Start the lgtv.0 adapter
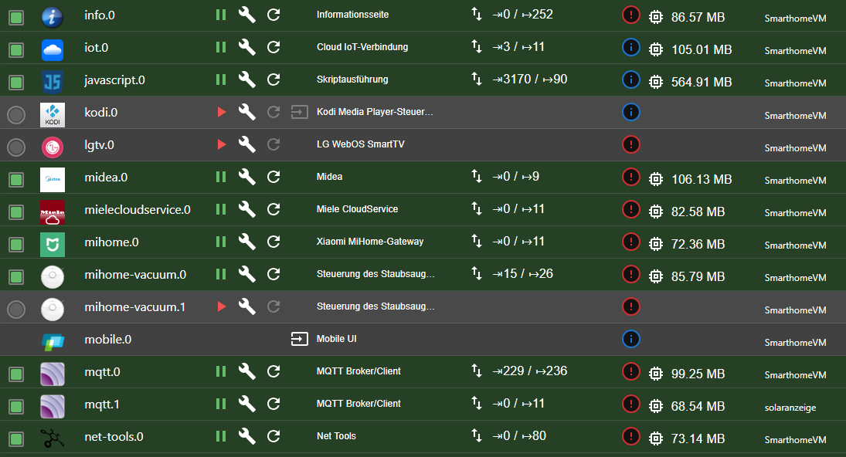The width and height of the screenshot is (846, 457). 222,144
